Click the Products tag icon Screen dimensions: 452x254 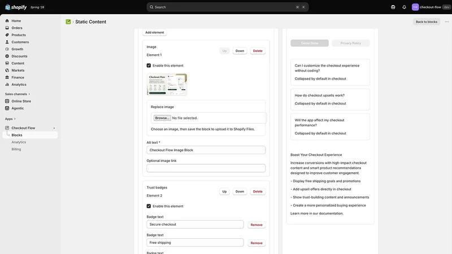7,35
